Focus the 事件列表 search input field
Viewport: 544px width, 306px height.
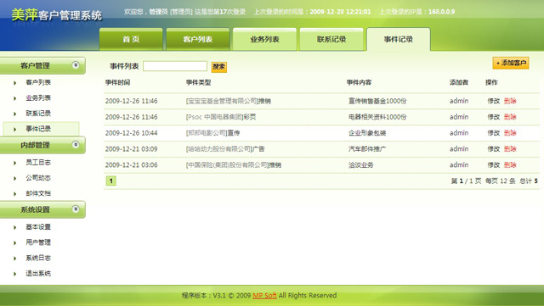[x=175, y=66]
